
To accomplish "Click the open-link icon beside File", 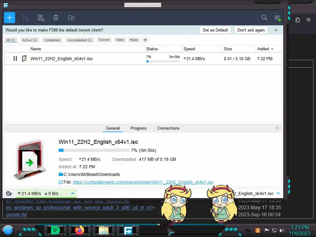I will tap(60, 182).
